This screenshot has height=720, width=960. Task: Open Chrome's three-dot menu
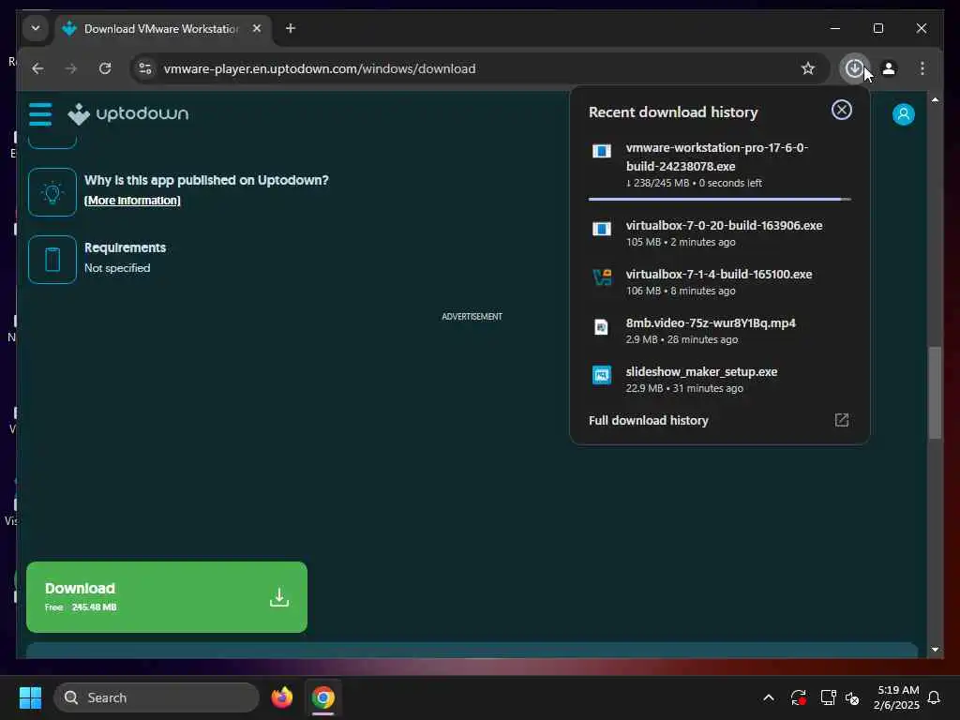pos(922,68)
